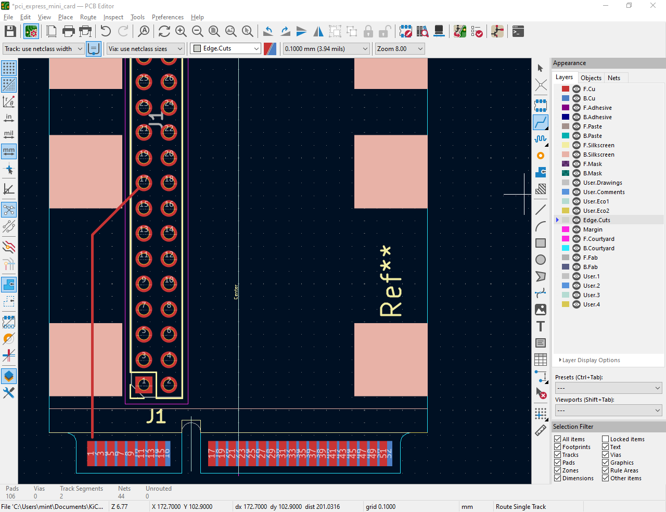666x512 pixels.
Task: Click the Zoom to Fit icon
Action: [x=214, y=32]
